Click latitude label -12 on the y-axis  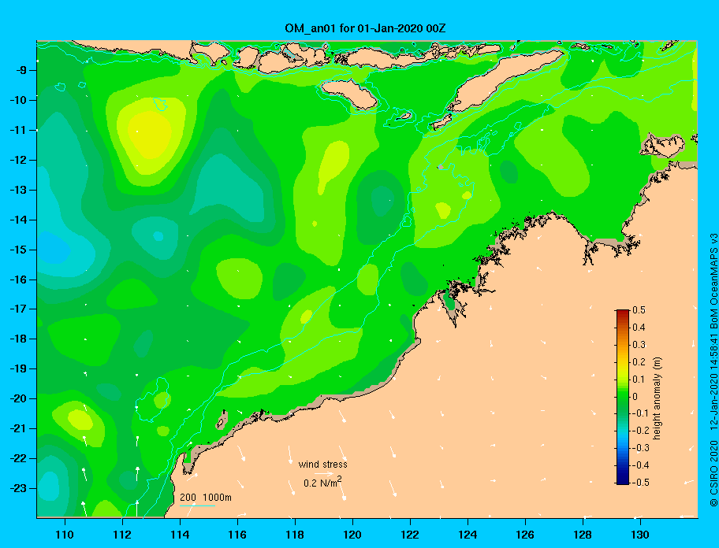coord(19,161)
